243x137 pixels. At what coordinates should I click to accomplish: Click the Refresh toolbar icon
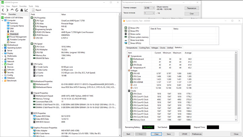pyautogui.click(x=17, y=10)
